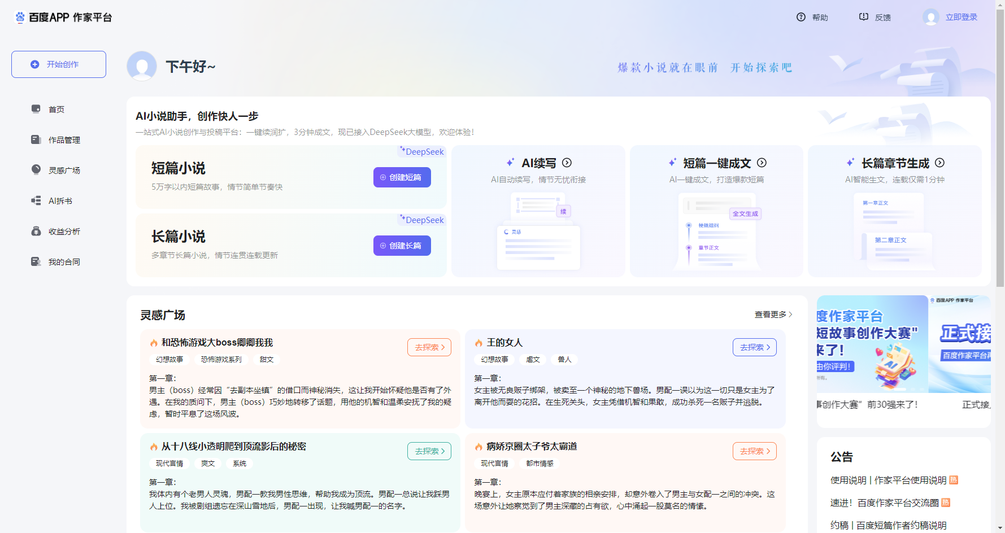Image resolution: width=1005 pixels, height=533 pixels.
Task: Go to 灵感广场 in the sidebar
Action: point(64,171)
